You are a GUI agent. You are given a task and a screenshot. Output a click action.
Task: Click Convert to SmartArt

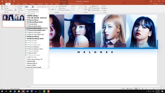[x=64, y=10]
